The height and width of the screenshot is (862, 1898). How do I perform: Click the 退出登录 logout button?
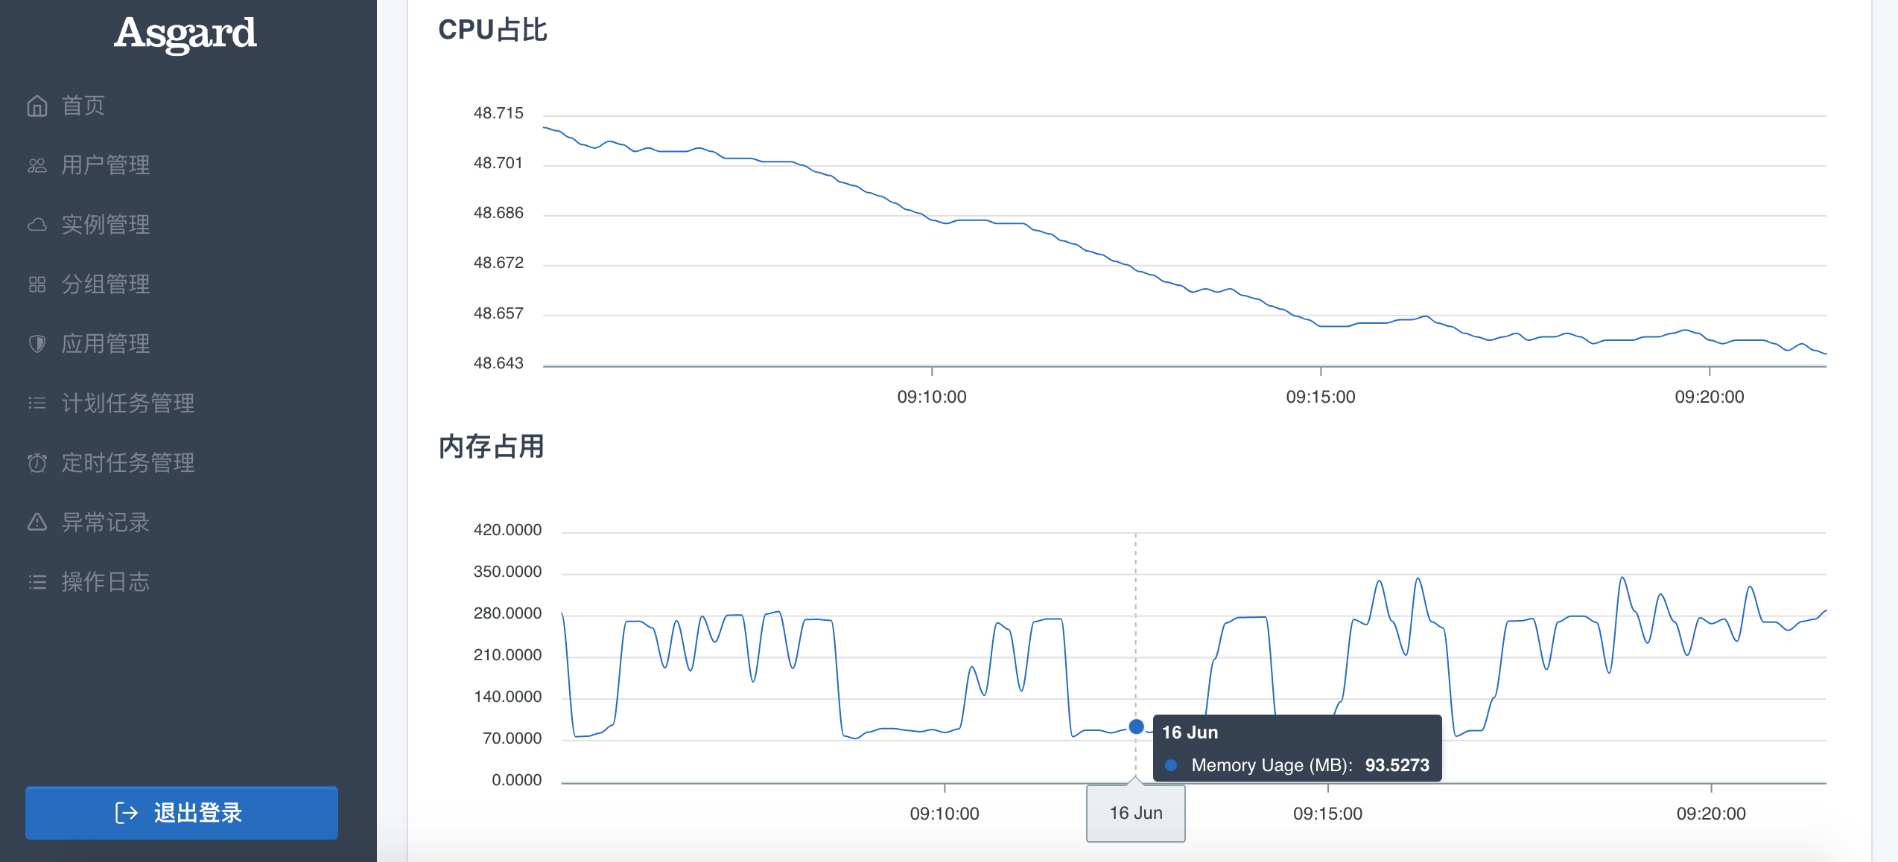coord(182,812)
